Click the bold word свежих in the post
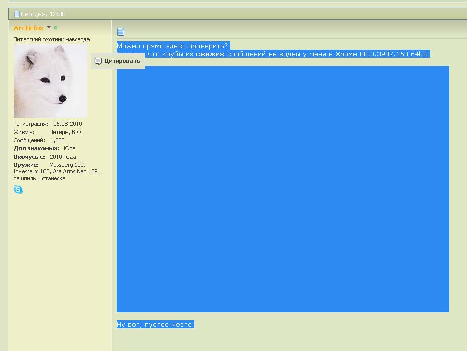Screen dimensions: 467x351 click(210, 54)
